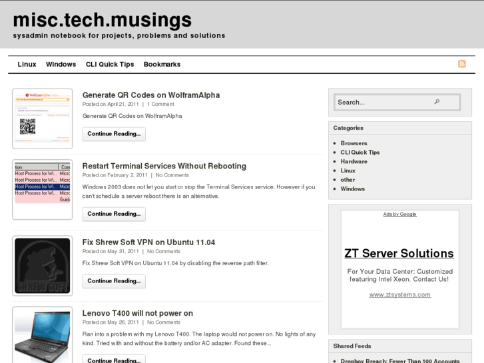The image size is (484, 363).
Task: Click the search magnifier icon
Action: pyautogui.click(x=437, y=102)
